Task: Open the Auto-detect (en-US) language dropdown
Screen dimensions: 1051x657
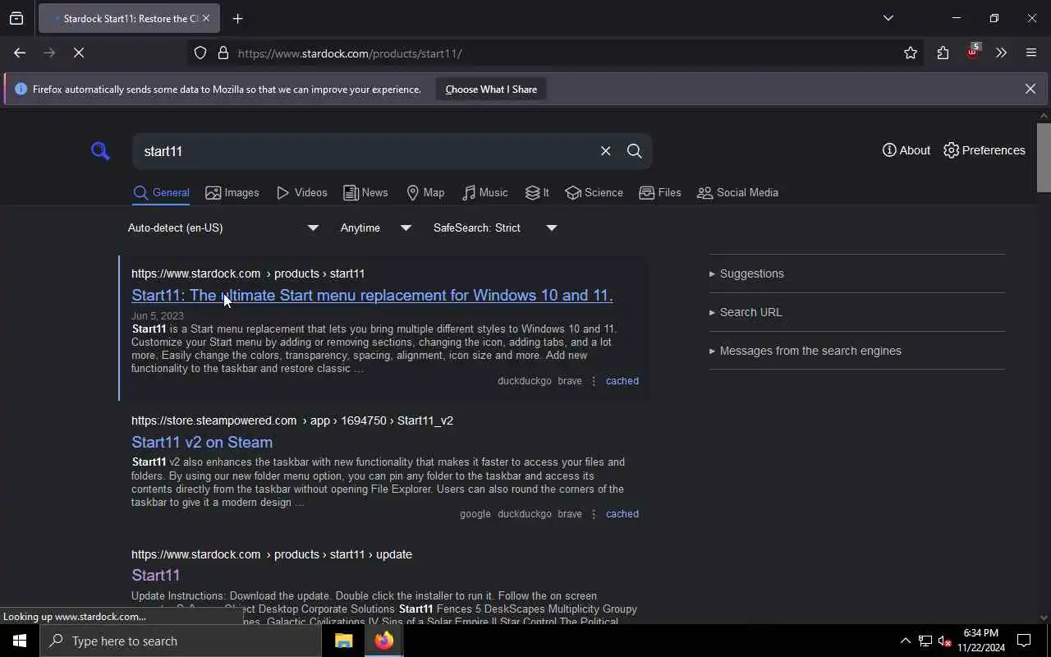Action: coord(223,227)
